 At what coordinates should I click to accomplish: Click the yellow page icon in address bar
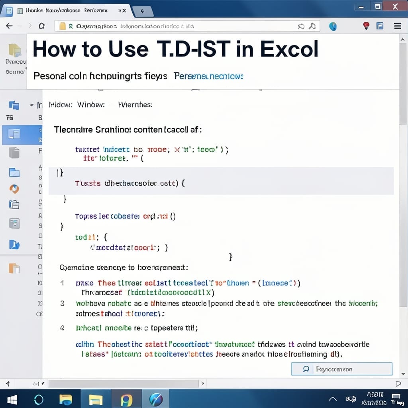click(63, 26)
